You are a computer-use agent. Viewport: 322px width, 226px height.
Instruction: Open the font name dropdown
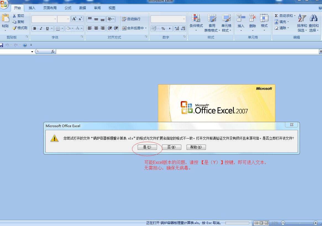tap(55, 19)
